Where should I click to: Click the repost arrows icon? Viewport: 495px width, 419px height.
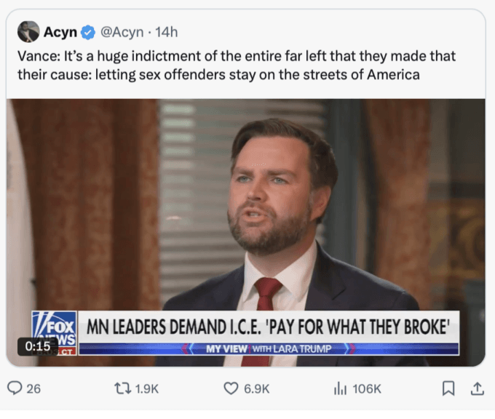pos(123,388)
